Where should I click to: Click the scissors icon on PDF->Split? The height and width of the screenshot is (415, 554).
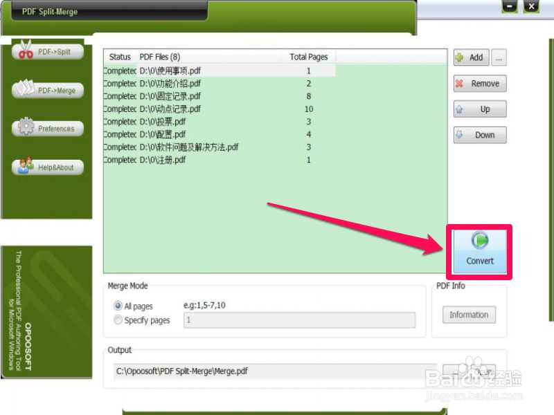point(26,49)
